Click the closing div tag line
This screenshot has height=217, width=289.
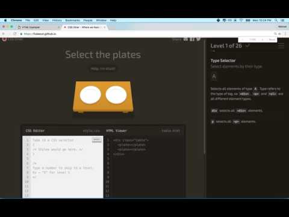119,154
